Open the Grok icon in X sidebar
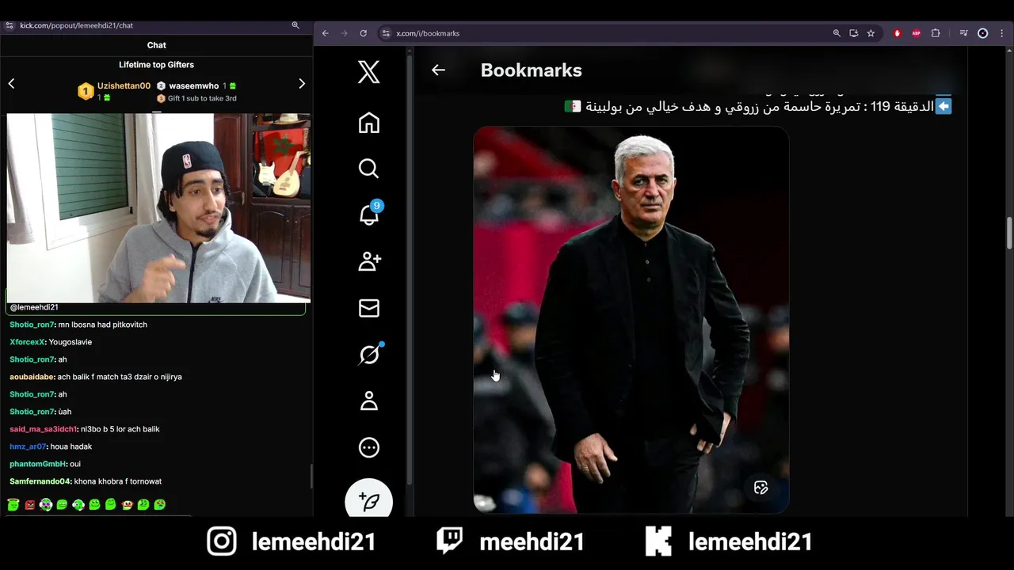Screen dimensions: 1014x570 pos(369,354)
